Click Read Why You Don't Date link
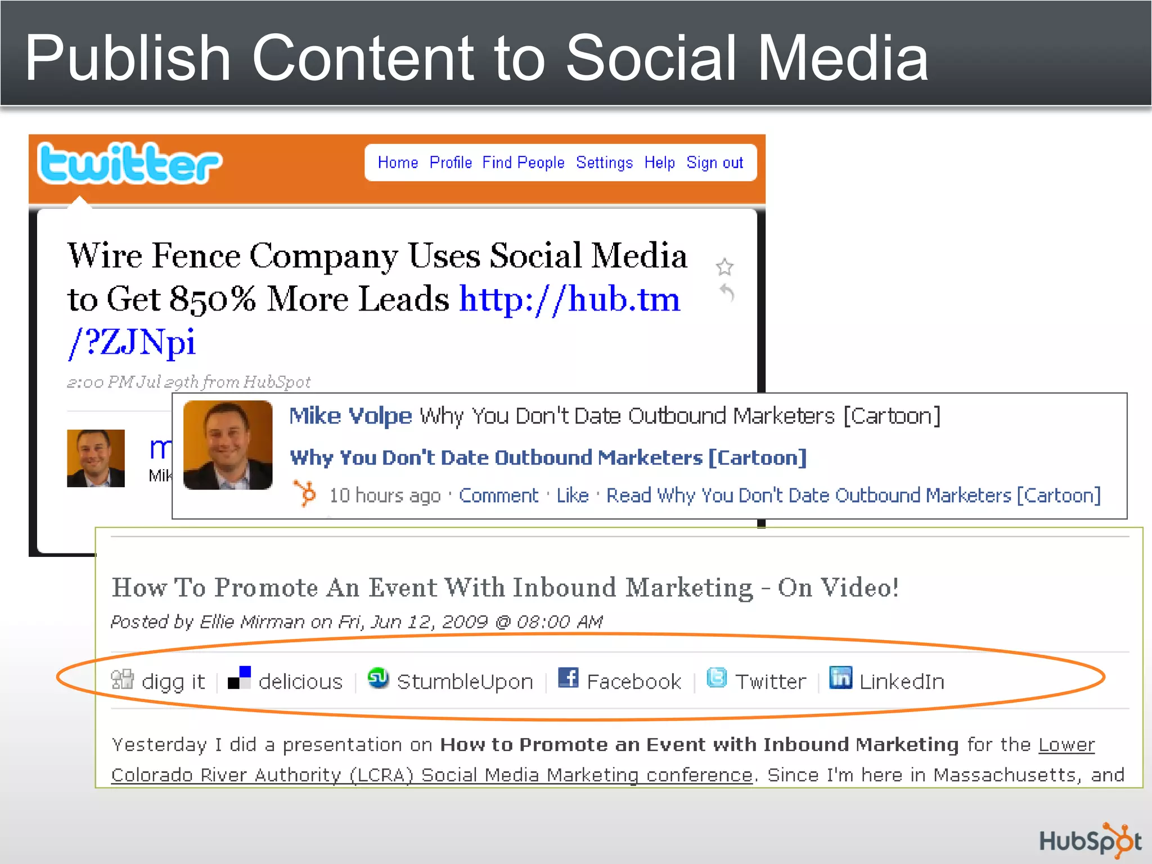The image size is (1152, 864). point(853,495)
